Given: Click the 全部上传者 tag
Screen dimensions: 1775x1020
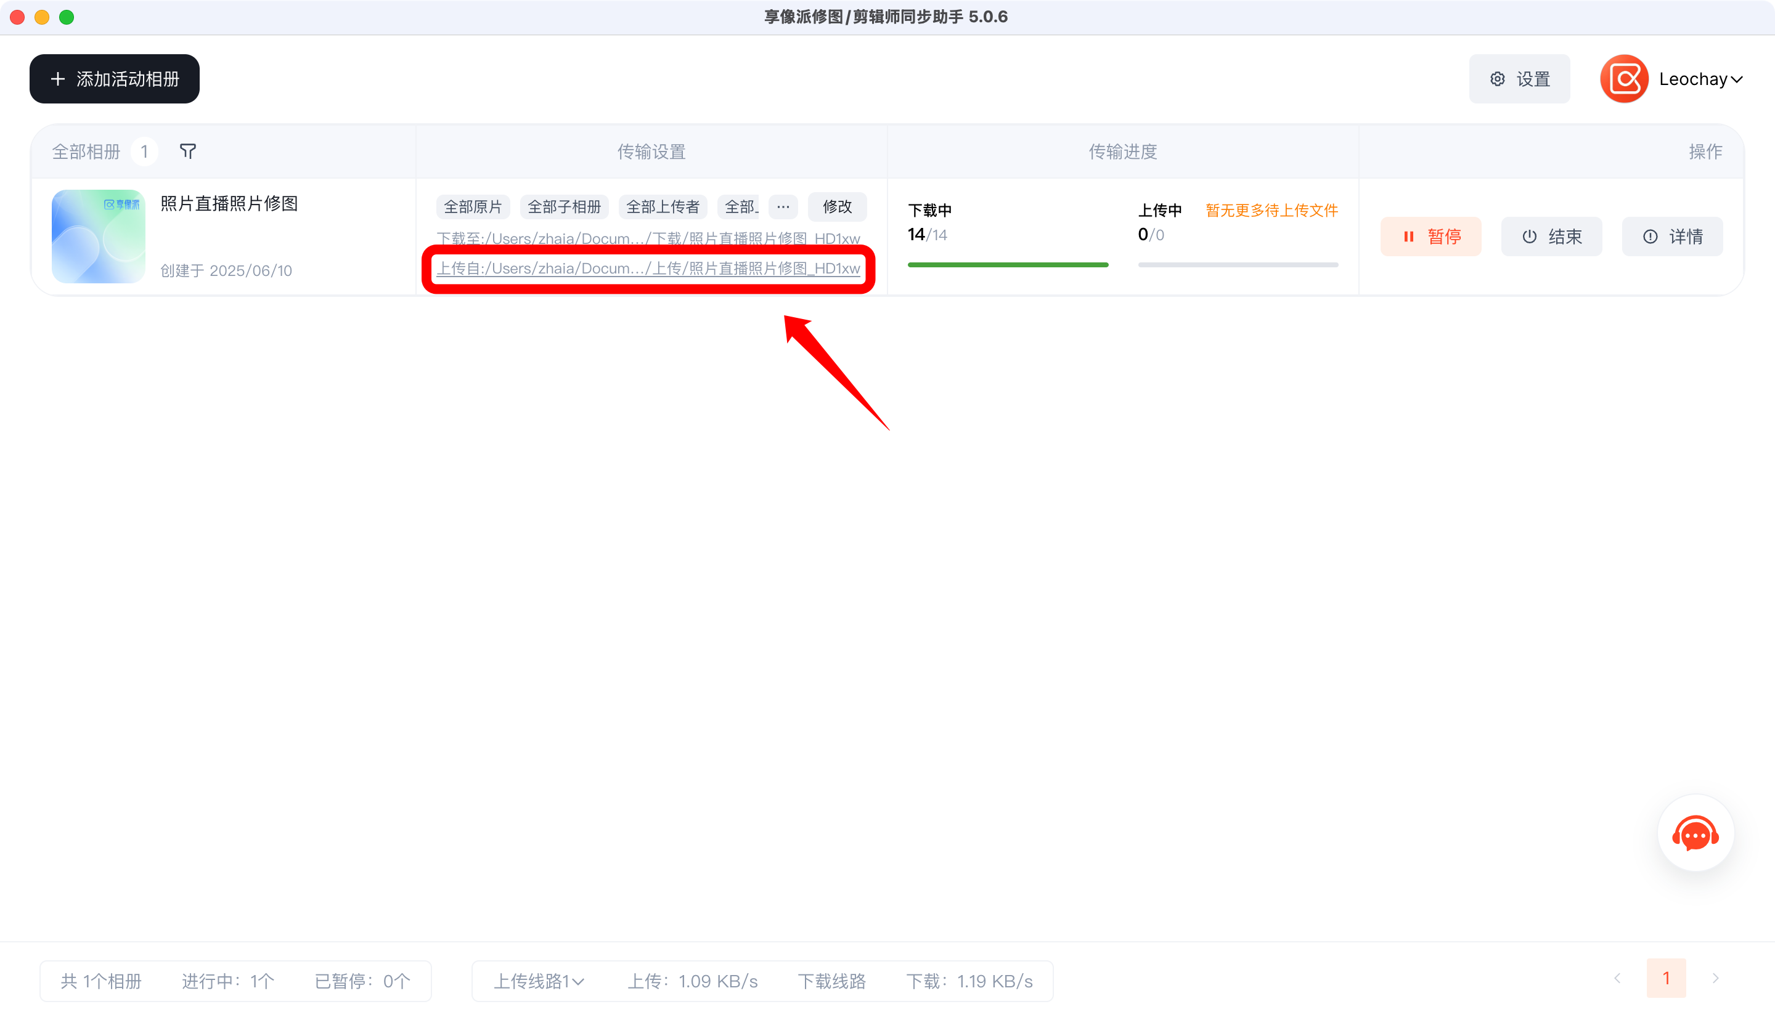Looking at the screenshot, I should tap(663, 207).
